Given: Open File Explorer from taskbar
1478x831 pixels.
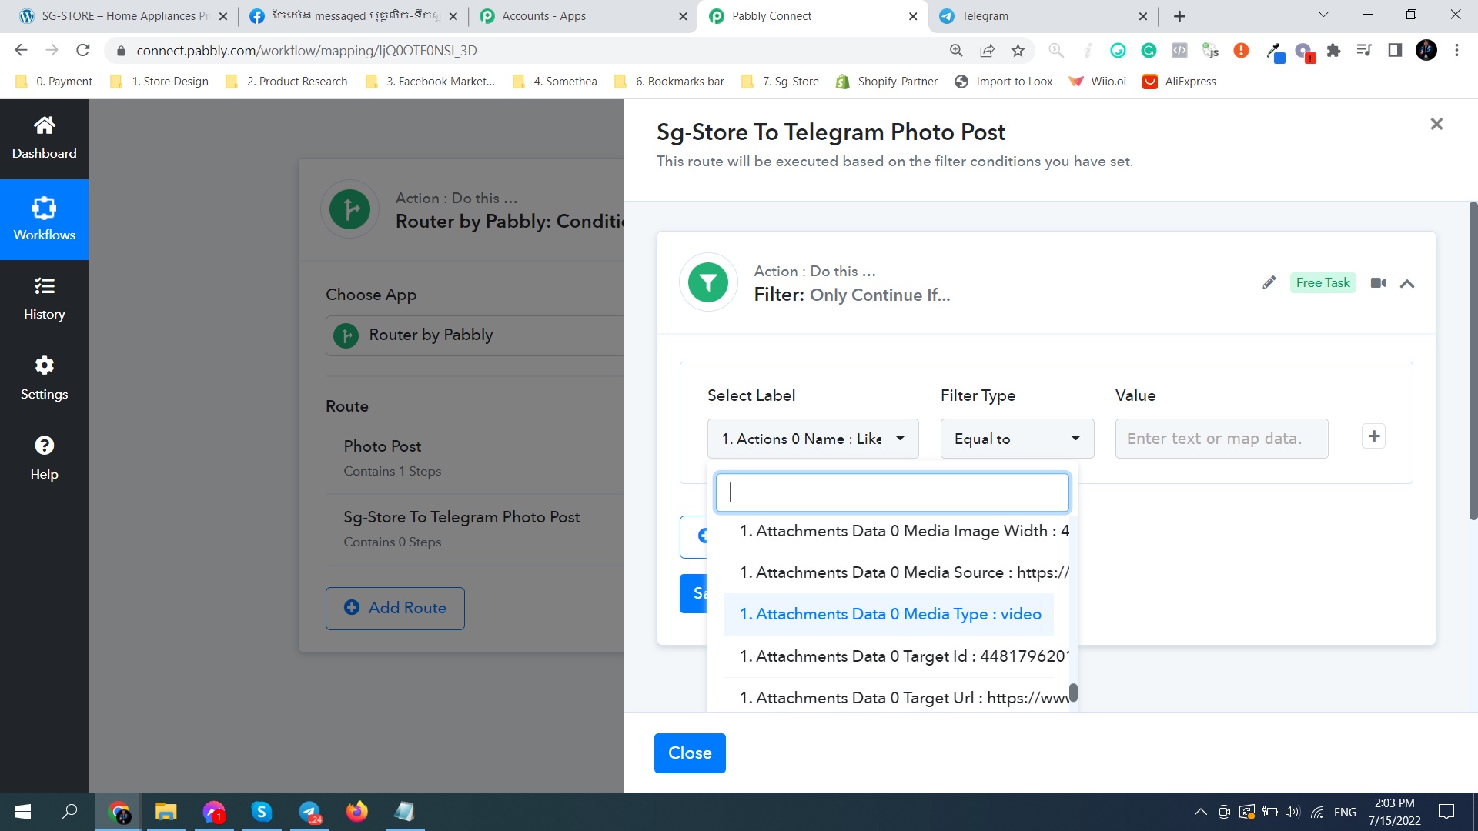Looking at the screenshot, I should pyautogui.click(x=166, y=812).
